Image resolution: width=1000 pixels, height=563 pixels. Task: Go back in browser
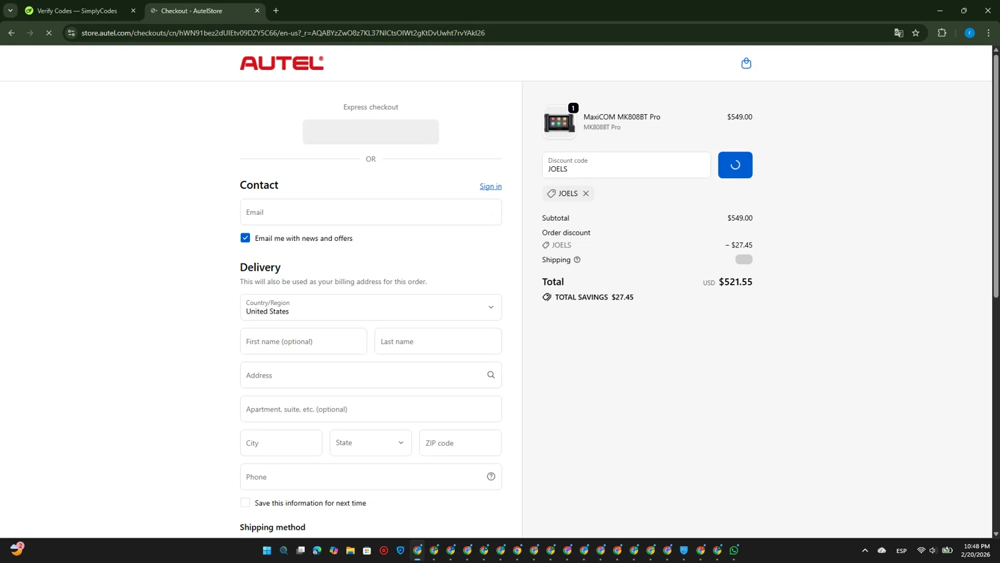click(x=11, y=33)
